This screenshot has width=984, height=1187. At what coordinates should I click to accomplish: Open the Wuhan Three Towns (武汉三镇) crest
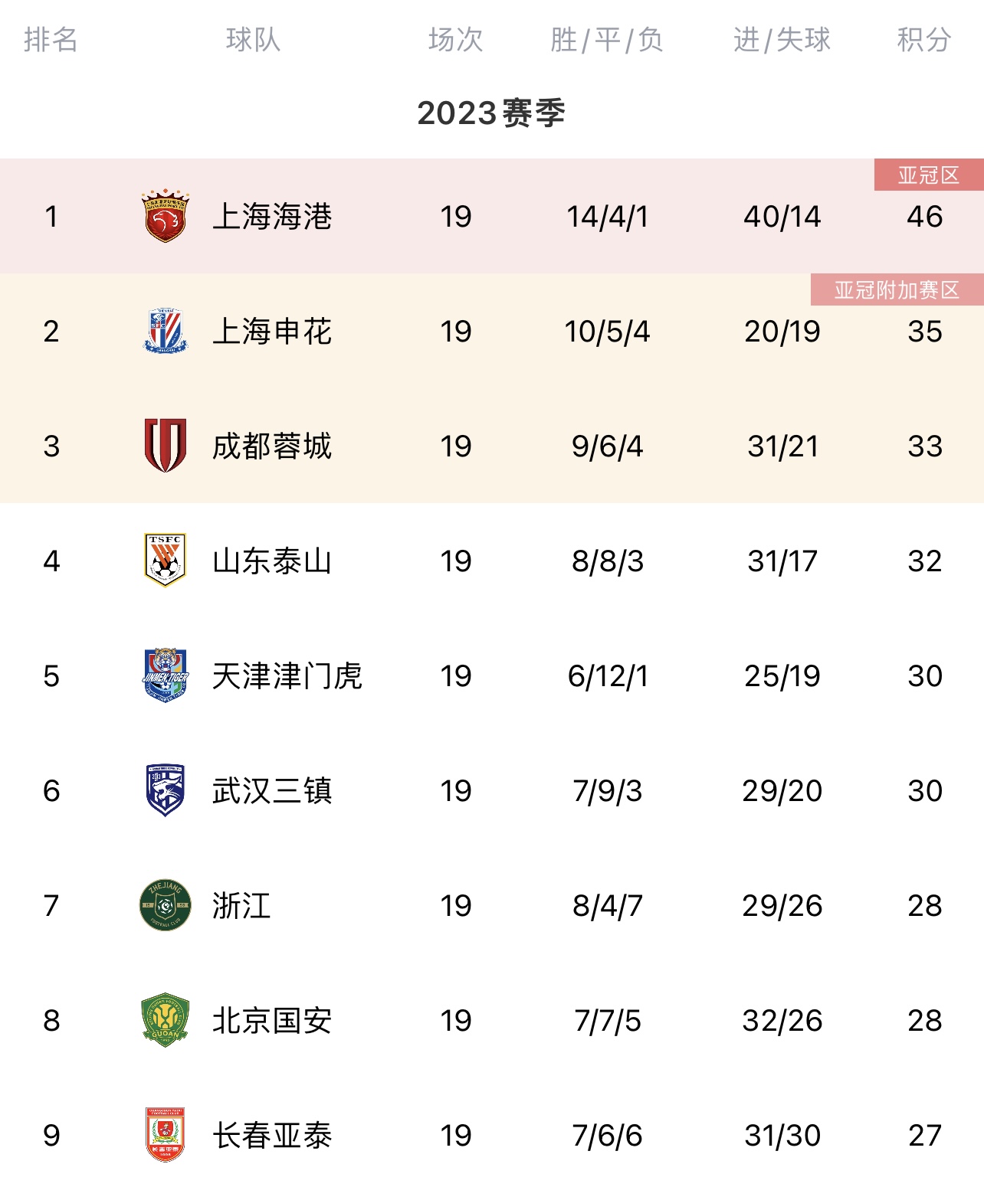[x=166, y=790]
